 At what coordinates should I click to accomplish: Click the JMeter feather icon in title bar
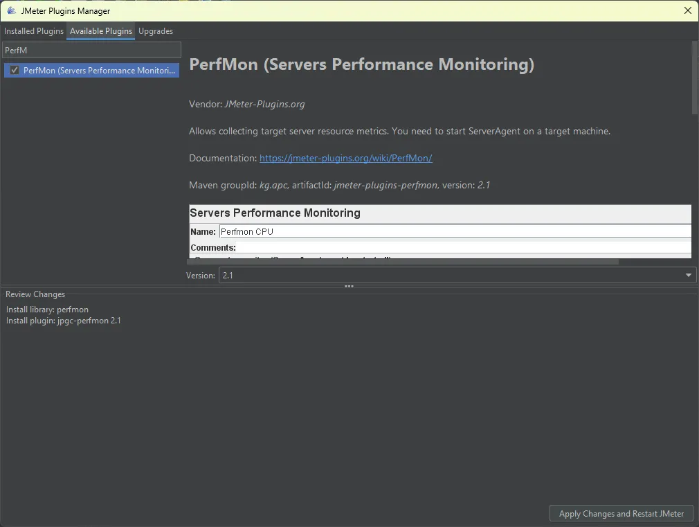click(x=12, y=11)
